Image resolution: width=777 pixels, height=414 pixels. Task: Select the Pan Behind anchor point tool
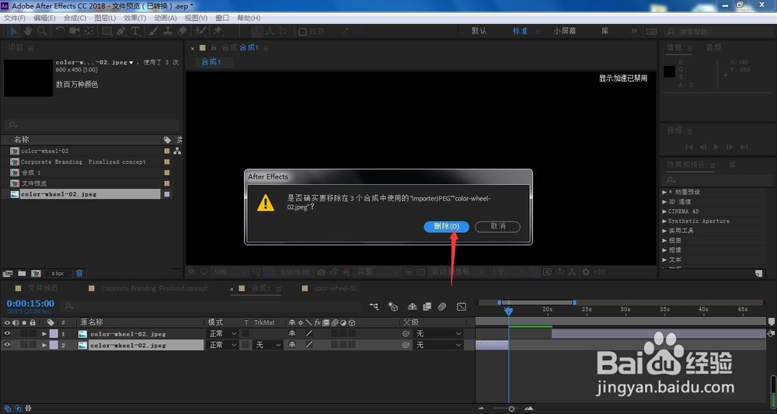coord(89,31)
